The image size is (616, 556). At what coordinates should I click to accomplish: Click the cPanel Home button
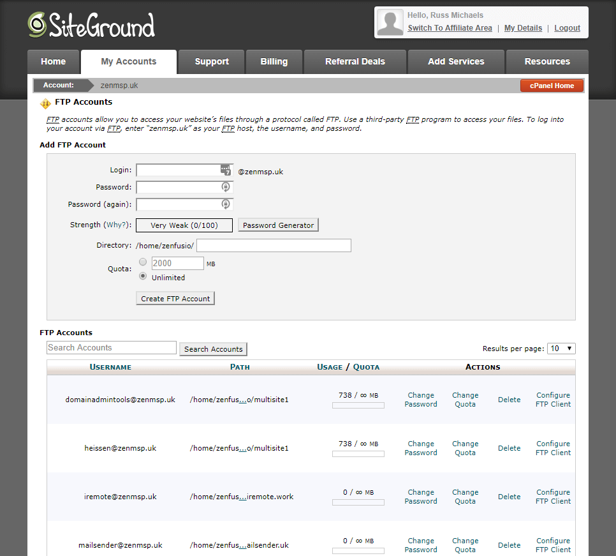pyautogui.click(x=552, y=86)
